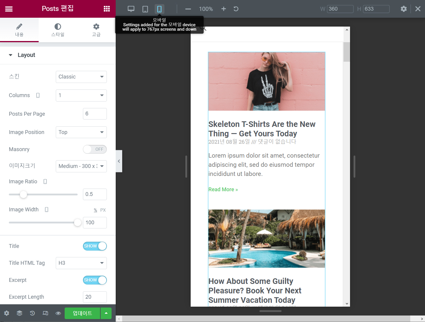The image size is (425, 322).
Task: Open the 이미지크기 Medium dropdown
Action: click(81, 166)
